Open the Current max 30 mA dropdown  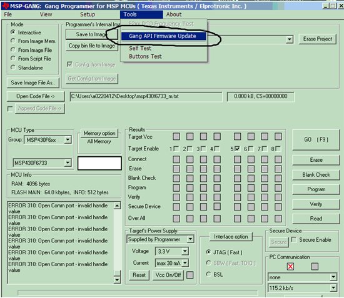point(185,263)
